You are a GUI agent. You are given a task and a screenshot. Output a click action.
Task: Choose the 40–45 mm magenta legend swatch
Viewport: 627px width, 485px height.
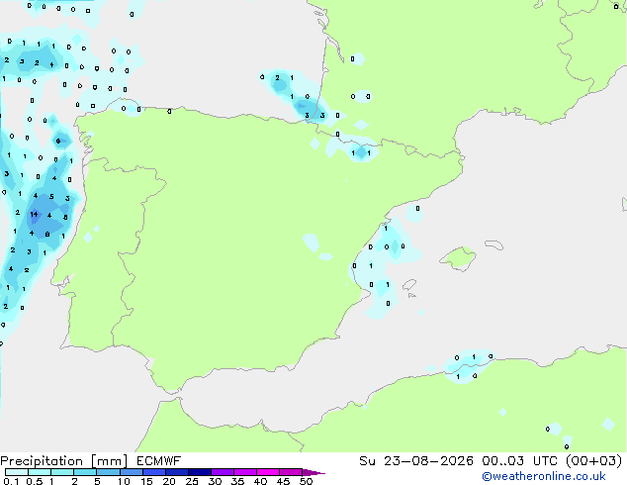pyautogui.click(x=268, y=472)
